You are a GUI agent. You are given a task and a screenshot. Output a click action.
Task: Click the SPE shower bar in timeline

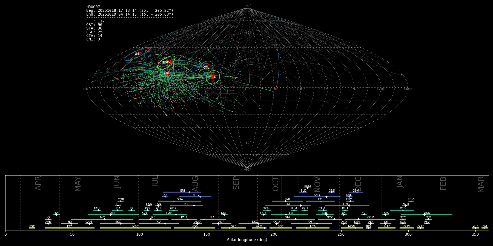[x=234, y=228]
